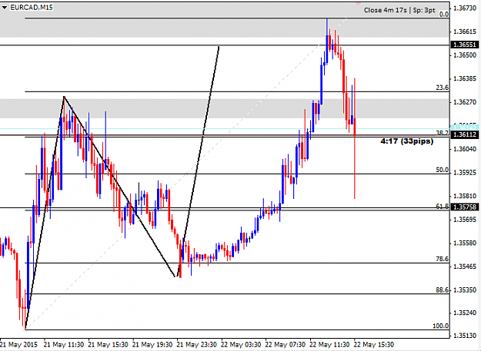The width and height of the screenshot is (481, 351).
Task: Click the 1.35695 price scale value
Action: 465,220
